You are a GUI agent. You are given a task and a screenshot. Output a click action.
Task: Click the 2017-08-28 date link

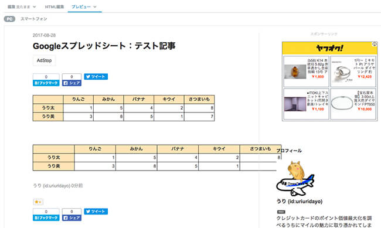pos(44,35)
